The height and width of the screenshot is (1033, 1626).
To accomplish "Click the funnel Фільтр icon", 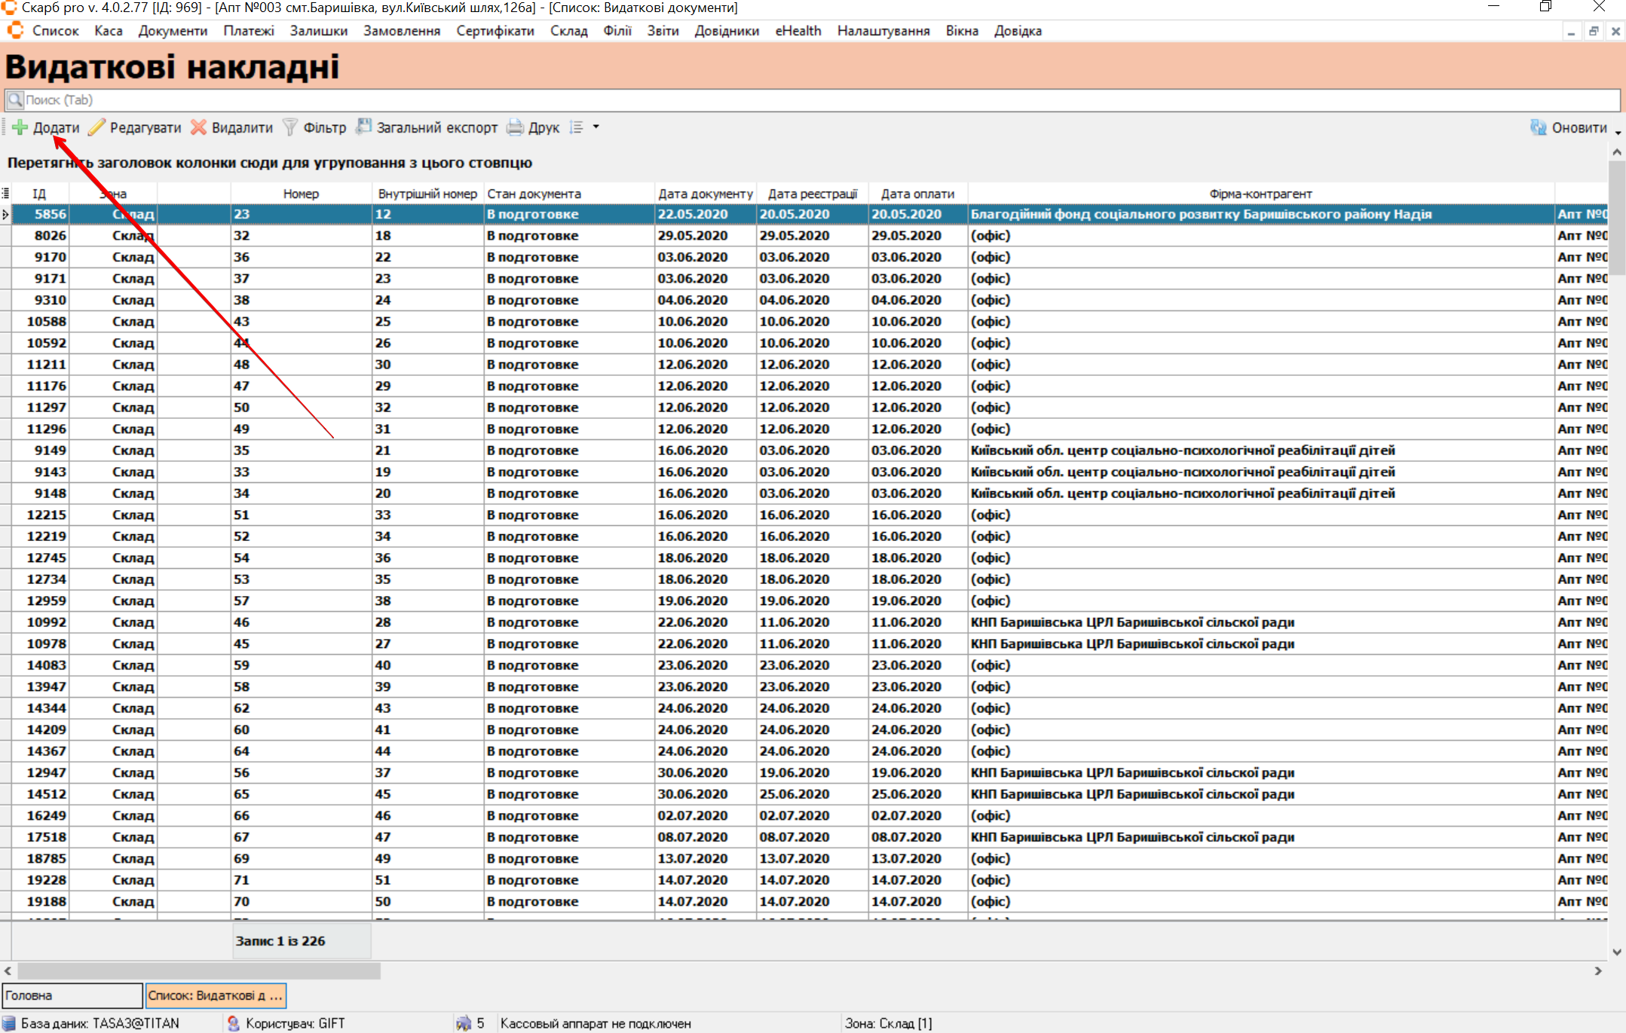I will coord(290,127).
